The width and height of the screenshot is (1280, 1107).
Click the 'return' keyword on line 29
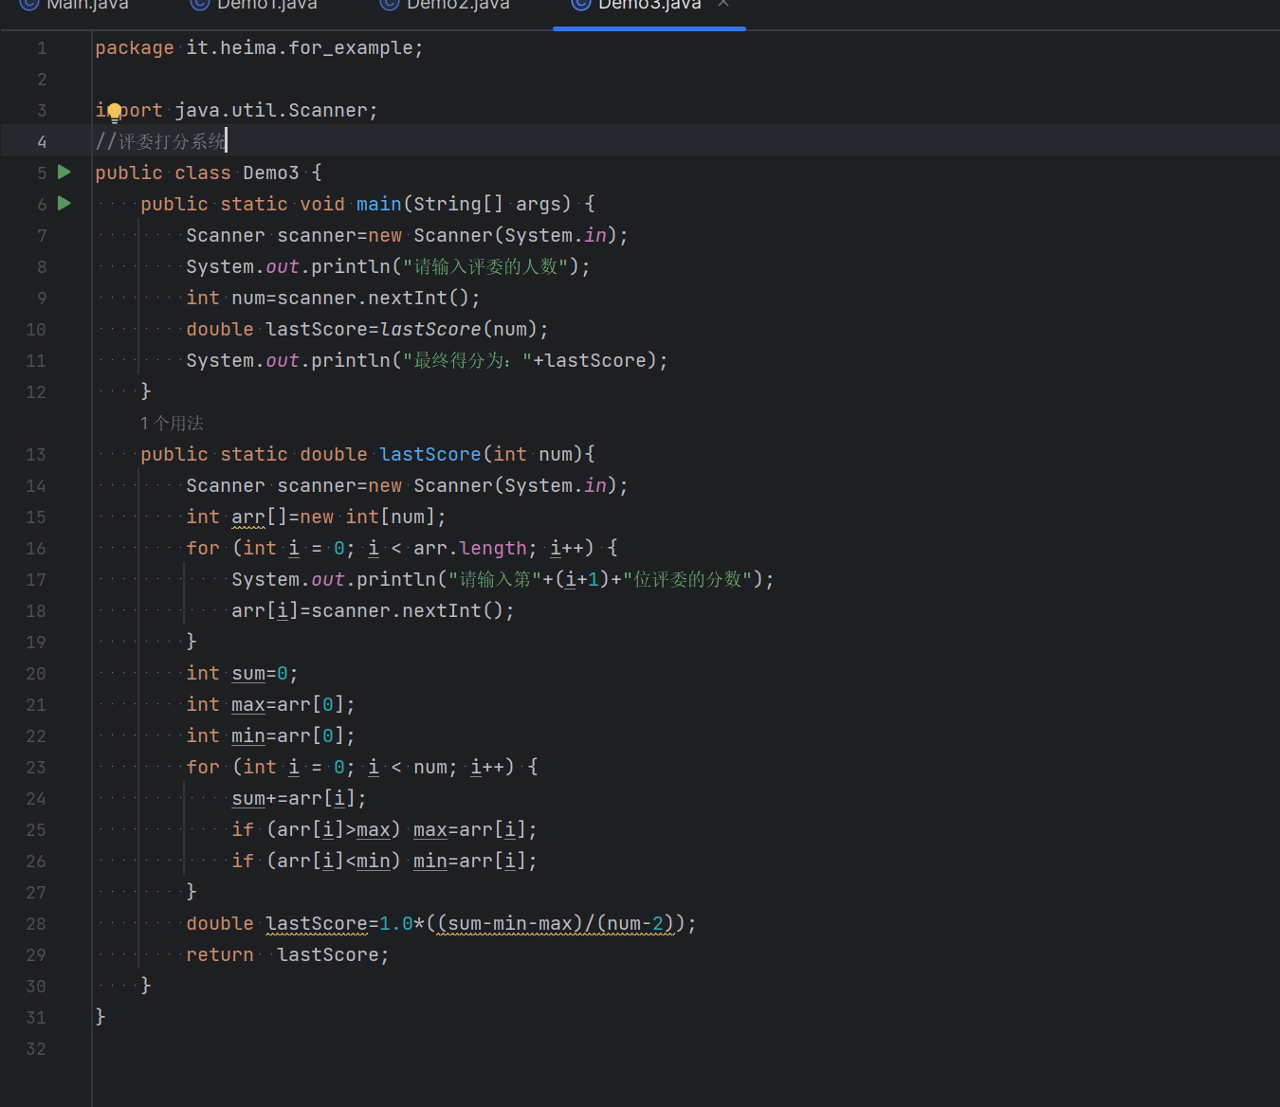pos(220,954)
